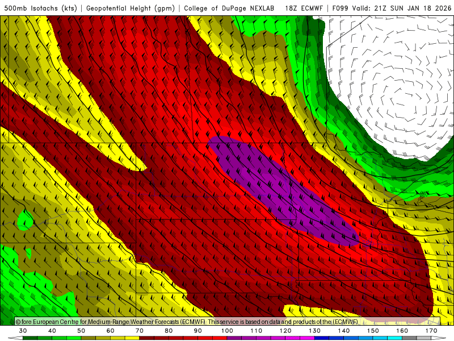
Task: Click the "80" value on the color scale
Action: (x=169, y=331)
